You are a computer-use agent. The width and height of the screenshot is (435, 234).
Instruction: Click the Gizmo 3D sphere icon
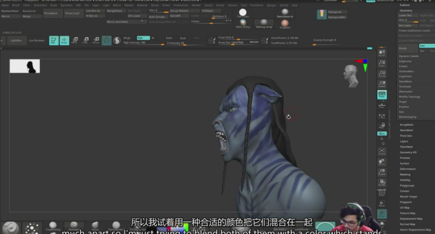point(106,41)
